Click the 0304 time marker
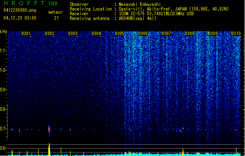Image resolution: width=245 pixels, height=156 pixels. coord(96,34)
